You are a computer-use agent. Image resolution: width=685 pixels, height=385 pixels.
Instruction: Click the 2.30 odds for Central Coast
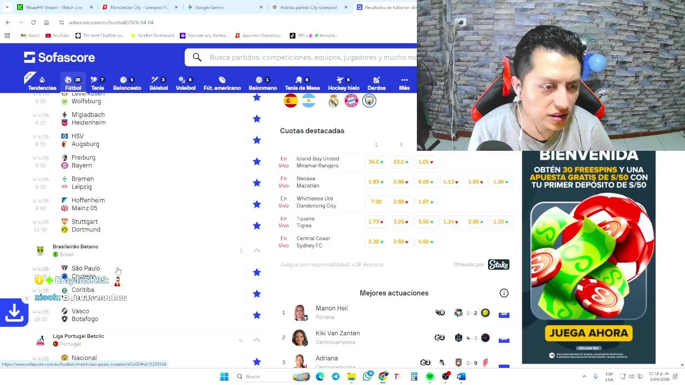click(376, 242)
